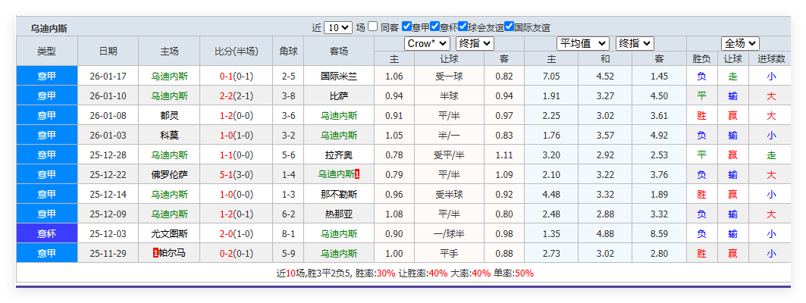Image resolution: width=806 pixels, height=303 pixels.
Task: Click the 日期 column header
Action: (108, 52)
